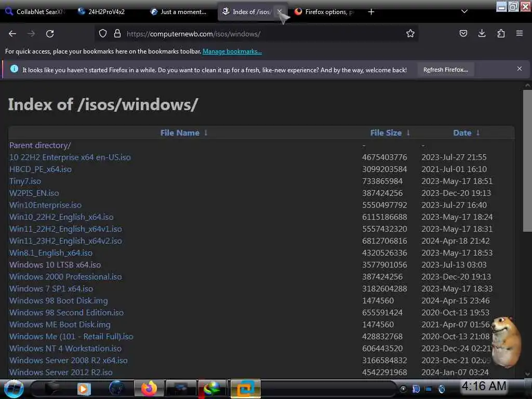The image size is (532, 399).
Task: Switch to Just a moment tab
Action: (179, 12)
